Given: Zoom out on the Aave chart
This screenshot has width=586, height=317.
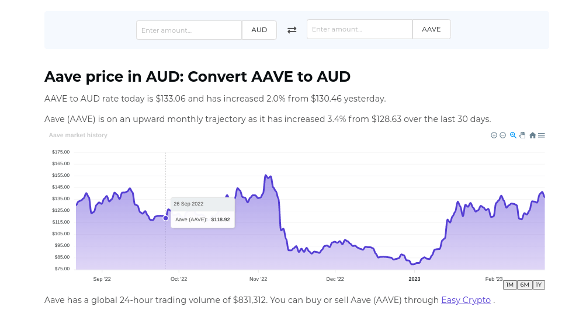Looking at the screenshot, I should tap(502, 135).
